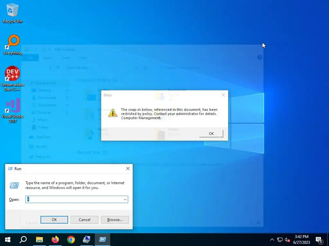Dismiss the Error dialog with OK
Image resolution: width=329 pixels, height=246 pixels.
[x=211, y=134]
